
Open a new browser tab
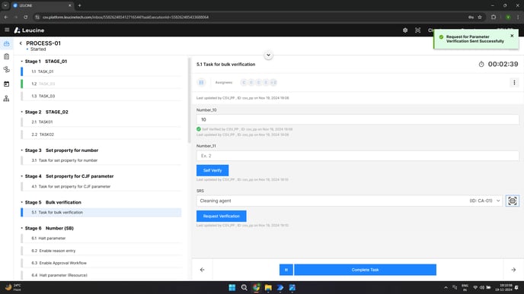coord(79,5)
